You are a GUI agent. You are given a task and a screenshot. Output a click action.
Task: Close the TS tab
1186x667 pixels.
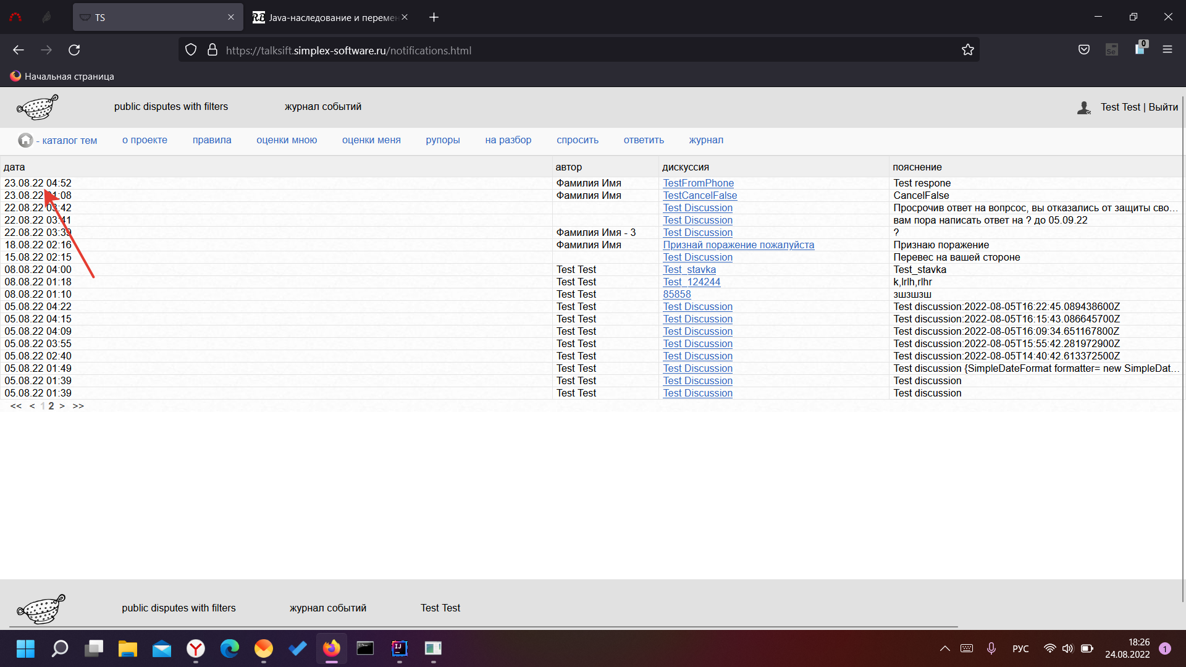click(x=231, y=17)
